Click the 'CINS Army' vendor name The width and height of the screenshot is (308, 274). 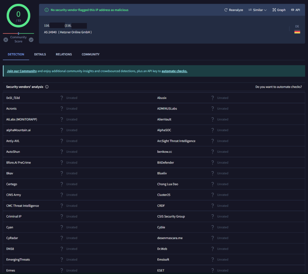coord(14,195)
